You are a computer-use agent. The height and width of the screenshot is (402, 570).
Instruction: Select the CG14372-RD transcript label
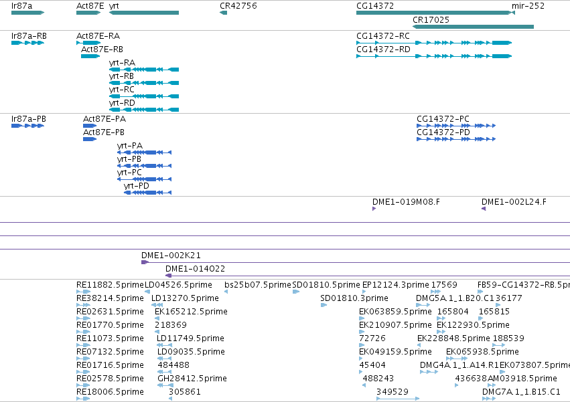click(x=384, y=49)
